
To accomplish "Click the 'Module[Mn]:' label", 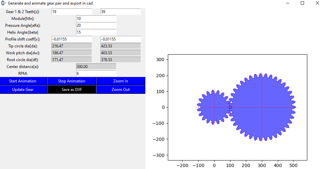I will click(23, 19).
